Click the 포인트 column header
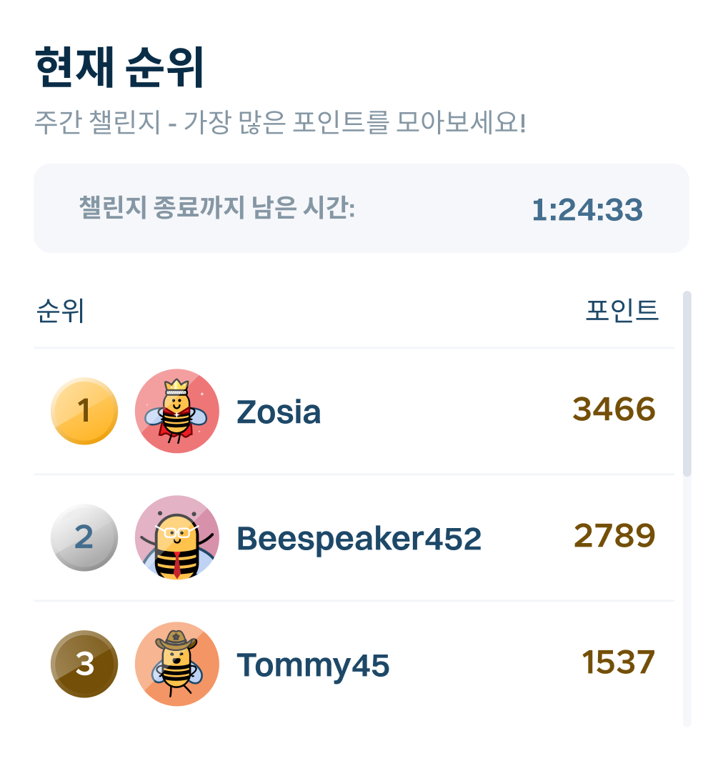The width and height of the screenshot is (723, 766). tap(622, 312)
